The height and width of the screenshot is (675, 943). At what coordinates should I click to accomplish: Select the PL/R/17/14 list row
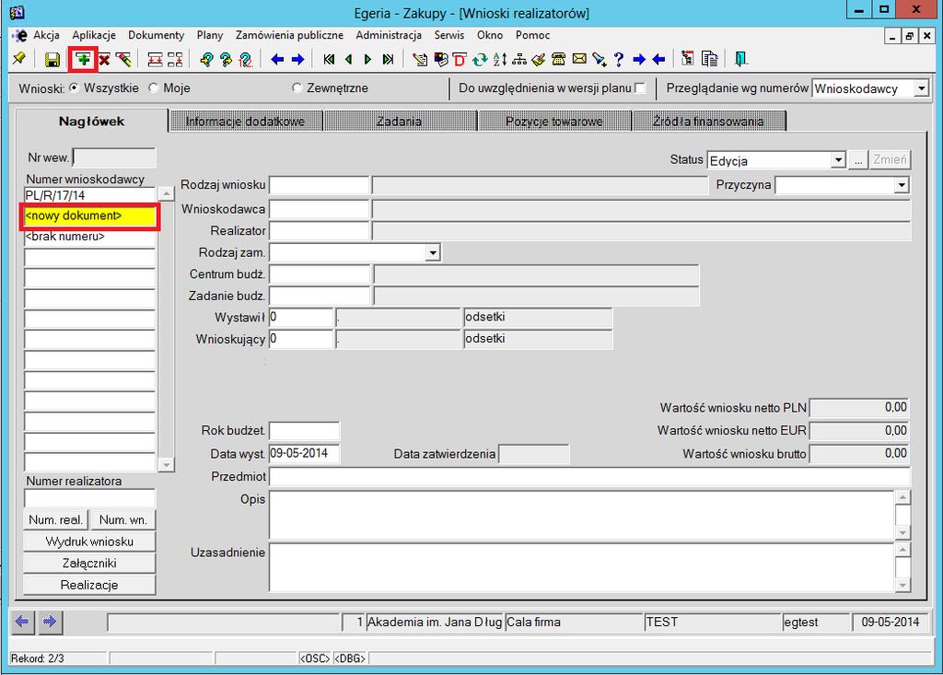click(x=89, y=195)
